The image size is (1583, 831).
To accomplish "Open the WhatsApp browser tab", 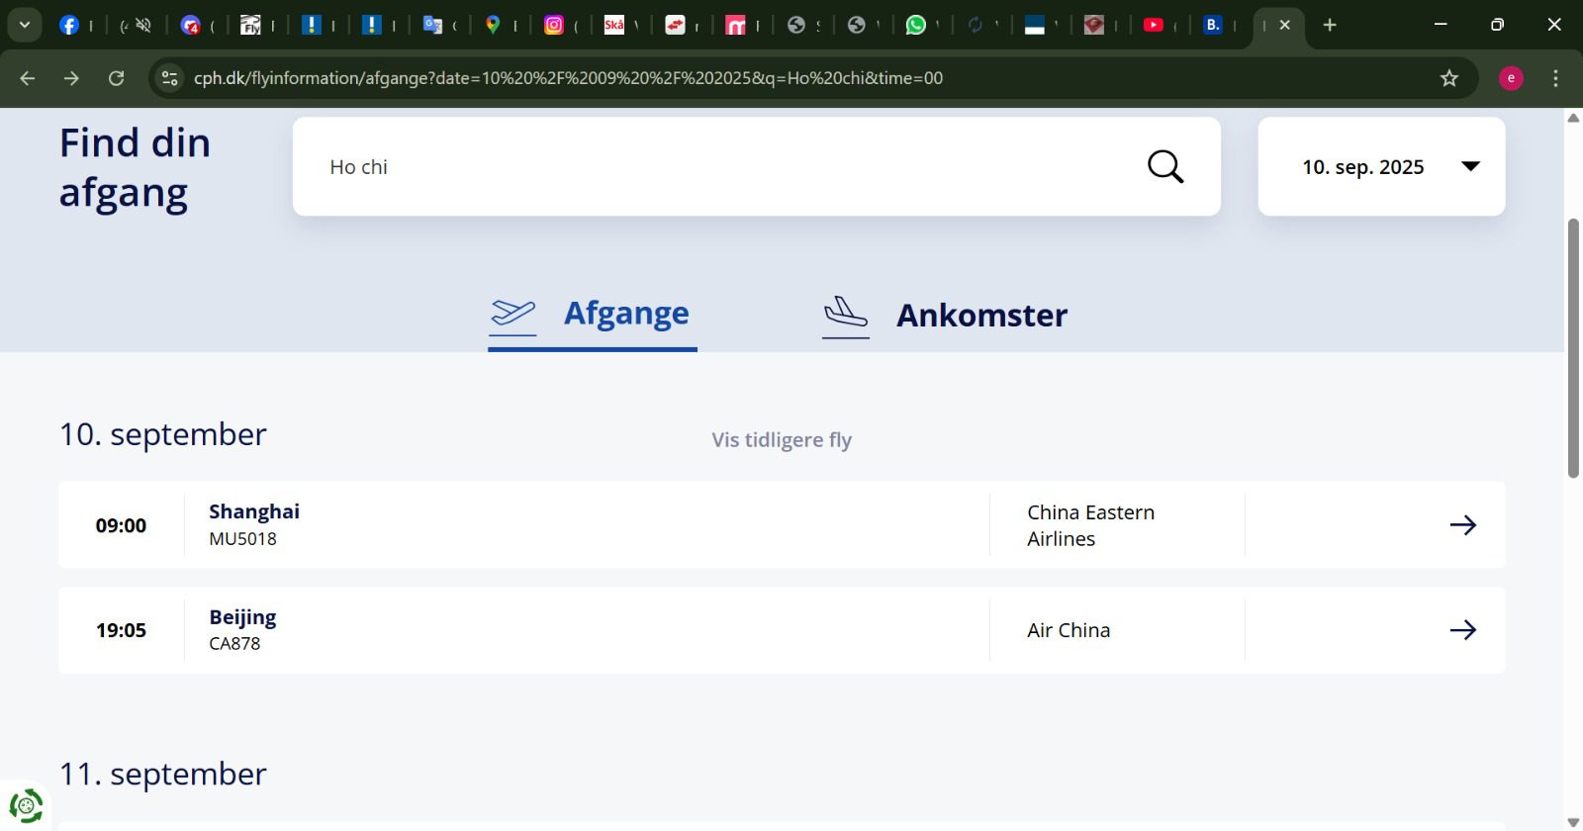I will [916, 25].
